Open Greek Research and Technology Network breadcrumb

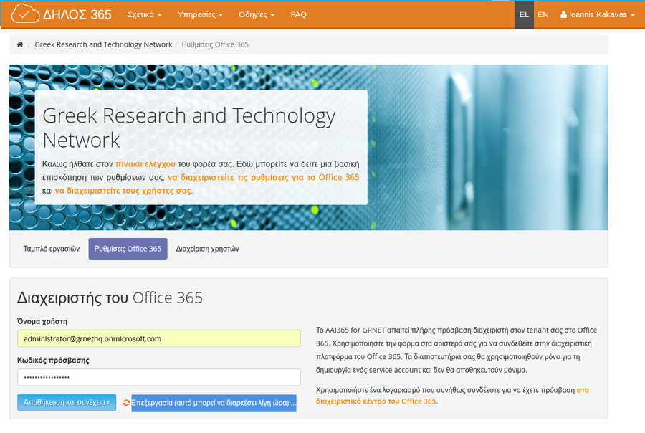pos(103,44)
